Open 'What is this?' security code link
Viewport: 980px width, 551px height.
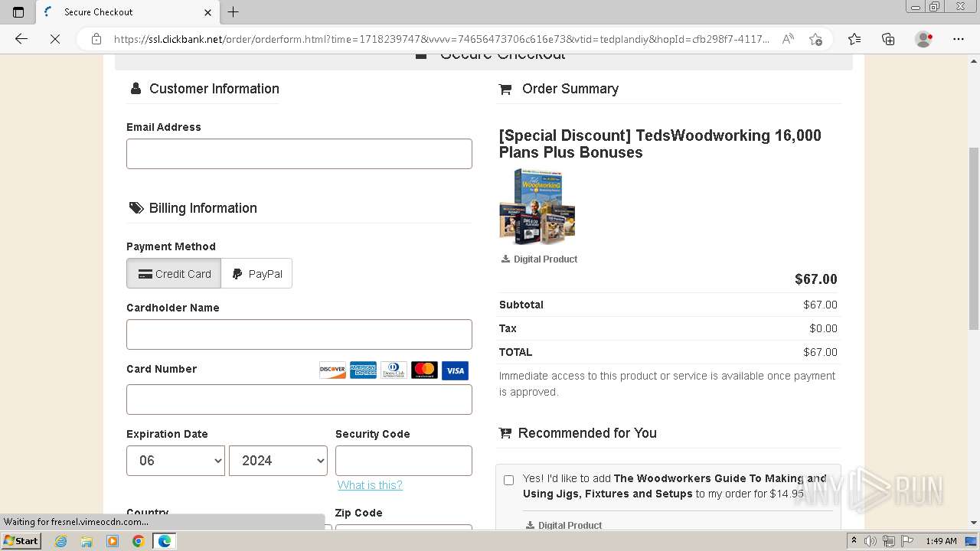click(x=370, y=485)
